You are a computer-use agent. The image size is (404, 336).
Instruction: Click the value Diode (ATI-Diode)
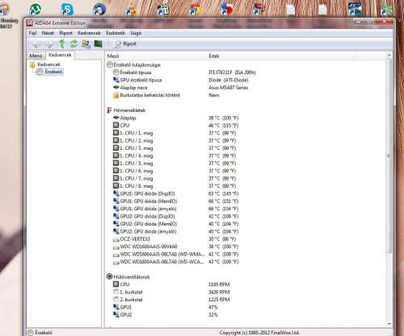(x=229, y=80)
